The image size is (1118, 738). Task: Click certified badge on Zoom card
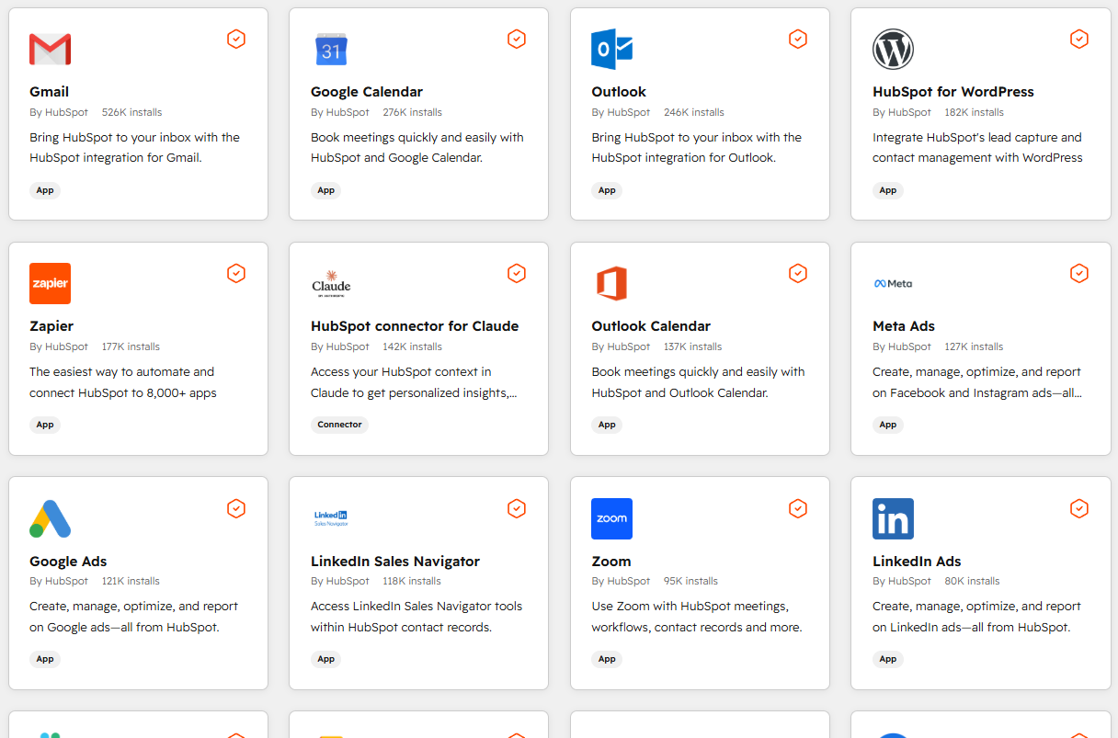(798, 508)
